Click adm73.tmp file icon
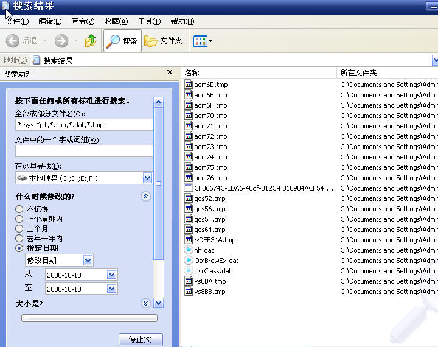This screenshot has width=438, height=347. click(189, 146)
